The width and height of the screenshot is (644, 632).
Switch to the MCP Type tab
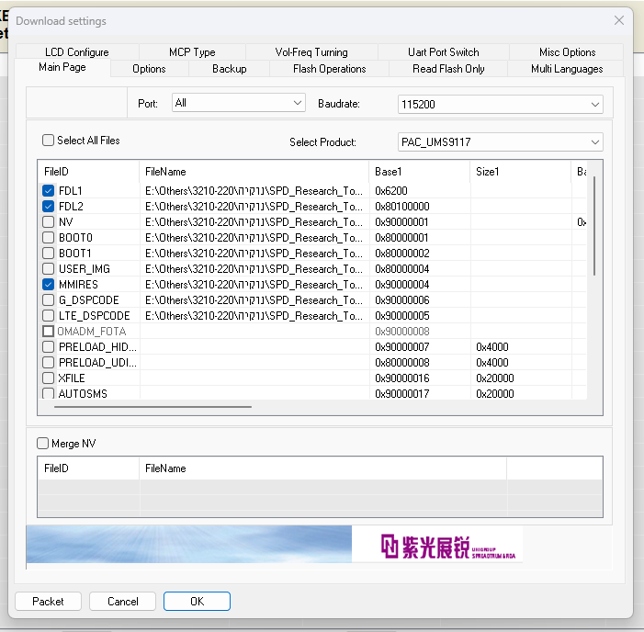click(192, 52)
